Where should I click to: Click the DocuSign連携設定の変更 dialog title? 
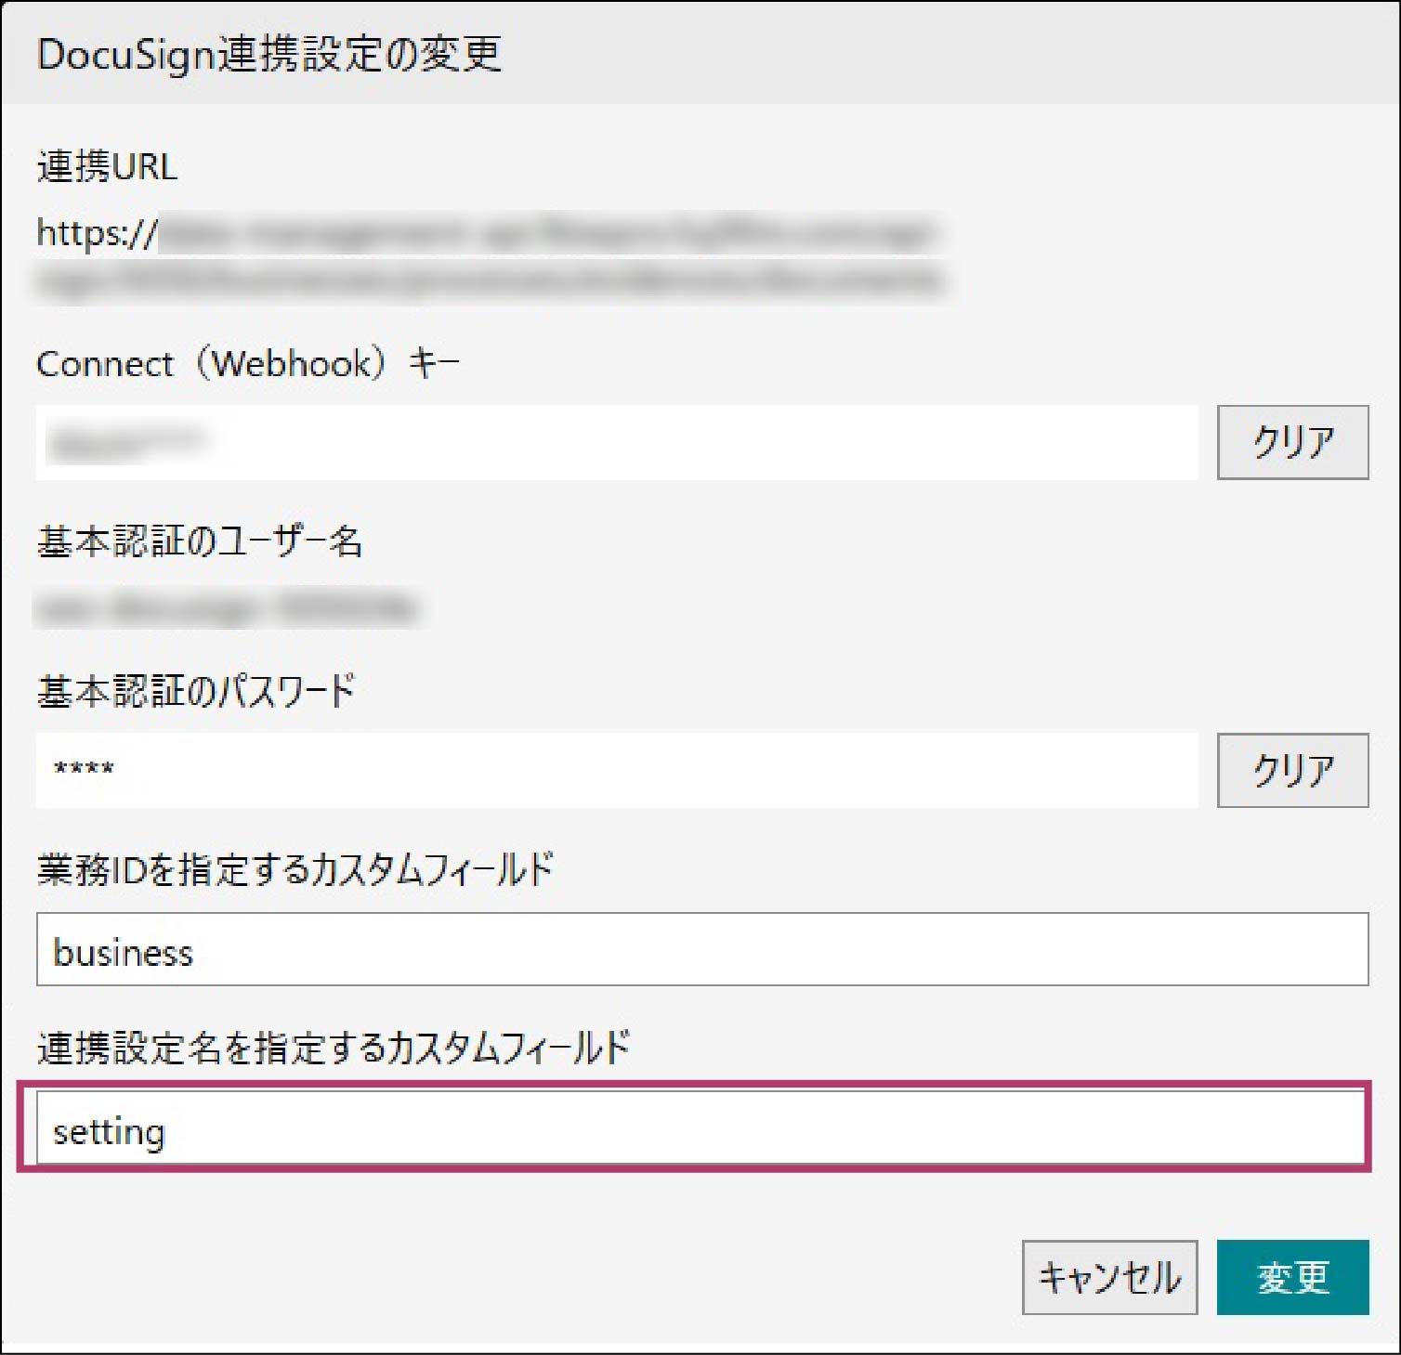[269, 54]
